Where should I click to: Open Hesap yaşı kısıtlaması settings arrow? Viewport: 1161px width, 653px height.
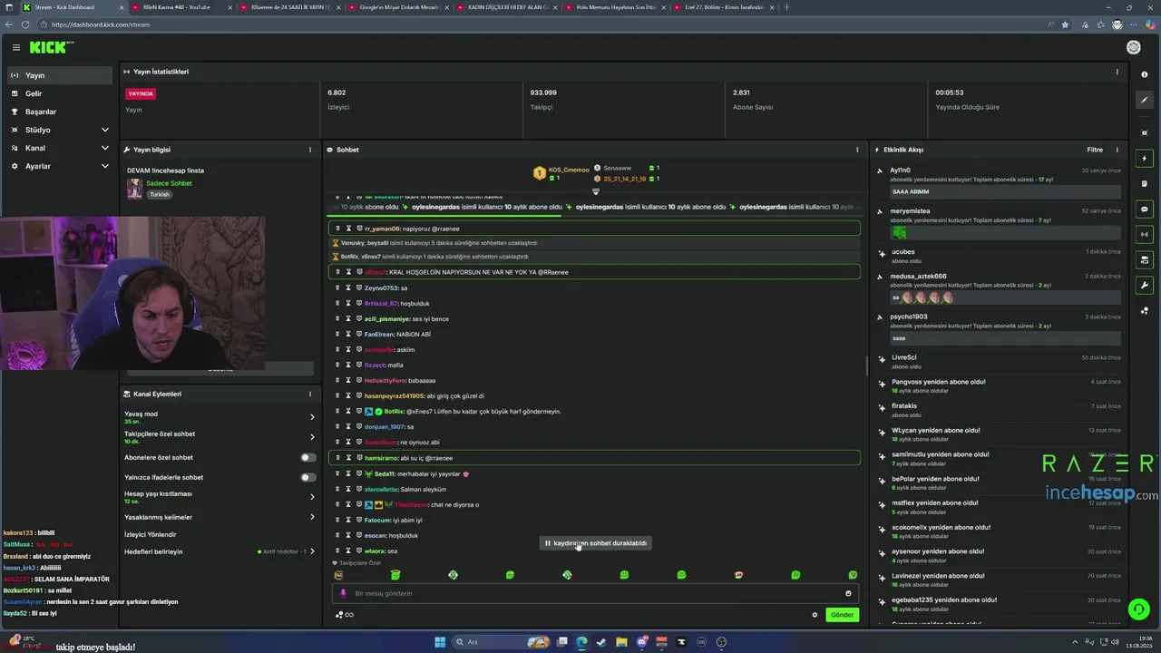(312, 497)
